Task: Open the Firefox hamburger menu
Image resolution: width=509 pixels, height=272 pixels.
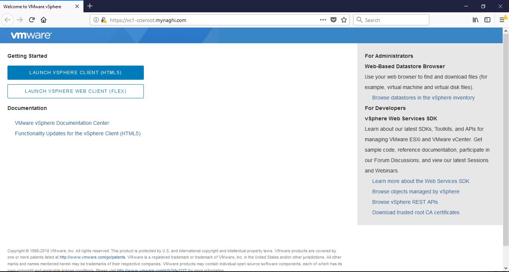Action: coord(502,20)
